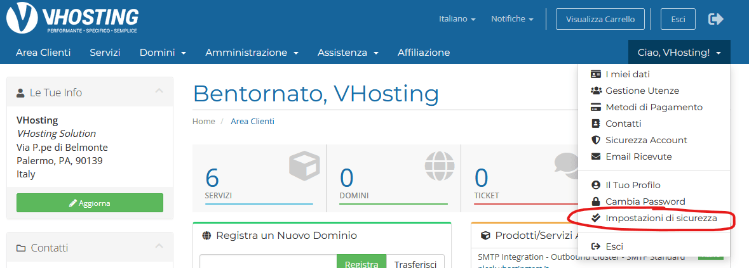This screenshot has width=749, height=268.
Task: Click the folder icon in Contatti panel header
Action: point(20,248)
